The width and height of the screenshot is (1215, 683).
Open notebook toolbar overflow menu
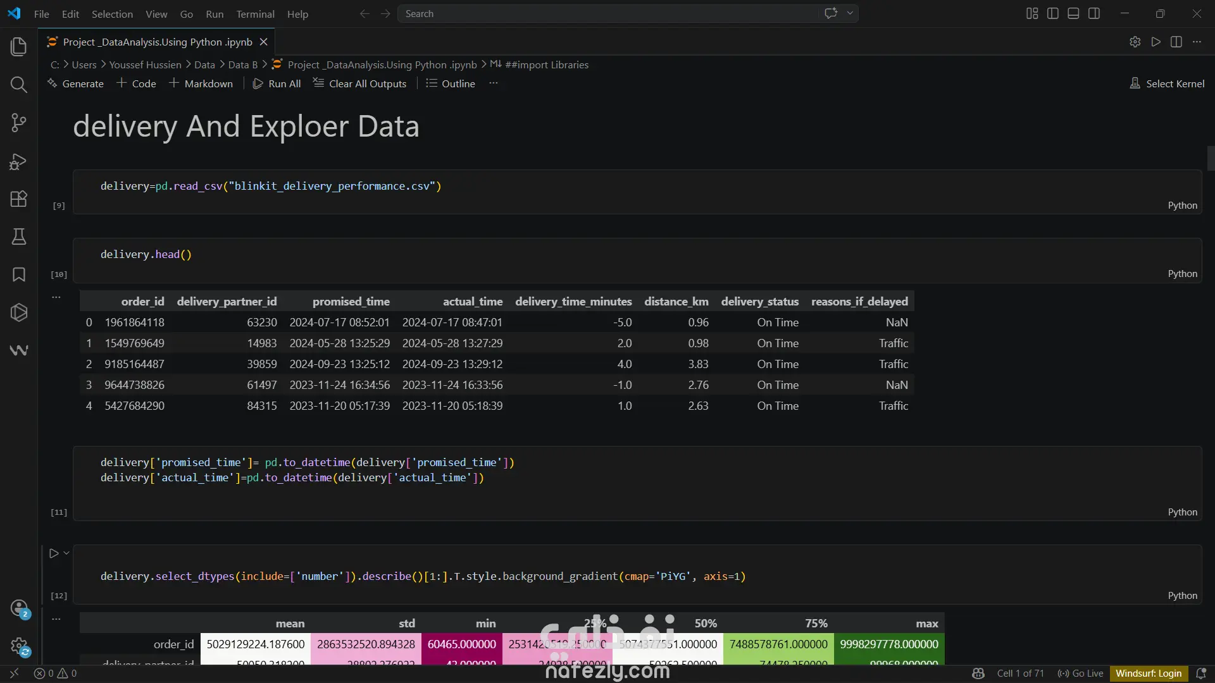pos(494,83)
